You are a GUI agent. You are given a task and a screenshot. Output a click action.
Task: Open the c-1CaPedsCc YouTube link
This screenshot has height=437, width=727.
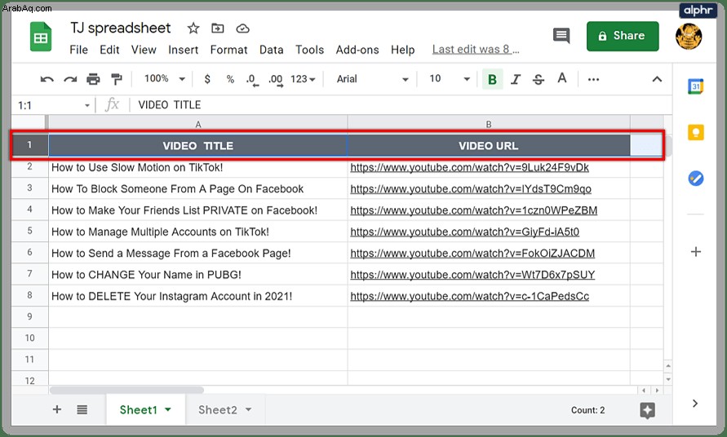click(x=470, y=296)
